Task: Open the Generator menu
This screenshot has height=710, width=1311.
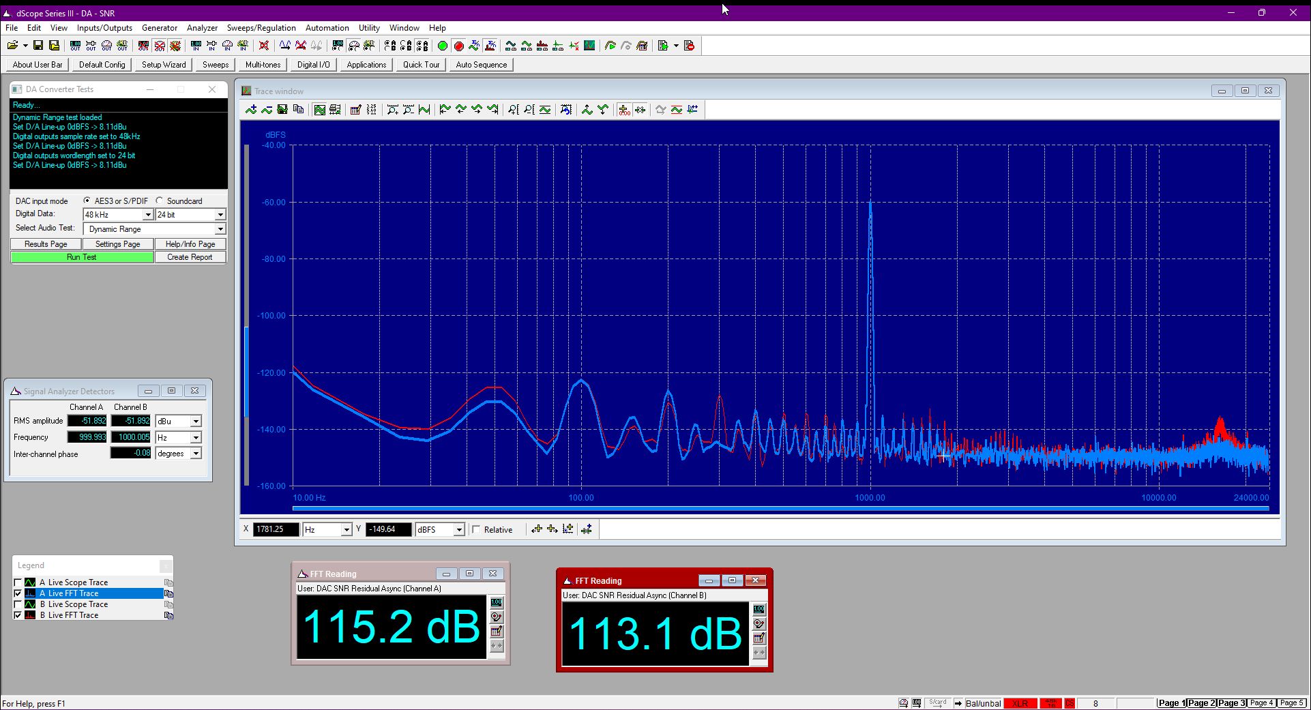Action: coord(160,28)
